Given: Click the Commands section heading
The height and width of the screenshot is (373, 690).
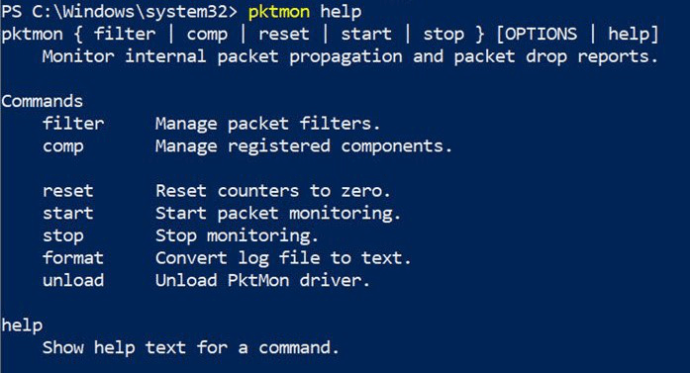Looking at the screenshot, I should 42,101.
